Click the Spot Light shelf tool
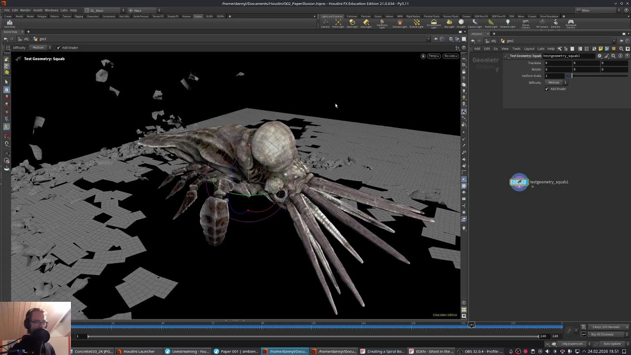The height and width of the screenshot is (355, 631). (352, 23)
